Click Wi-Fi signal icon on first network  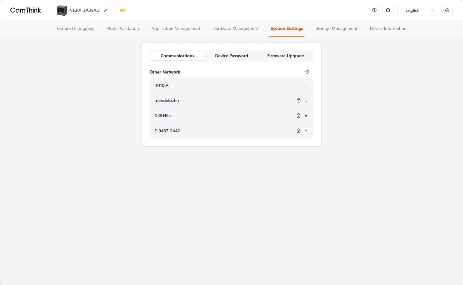(306, 86)
